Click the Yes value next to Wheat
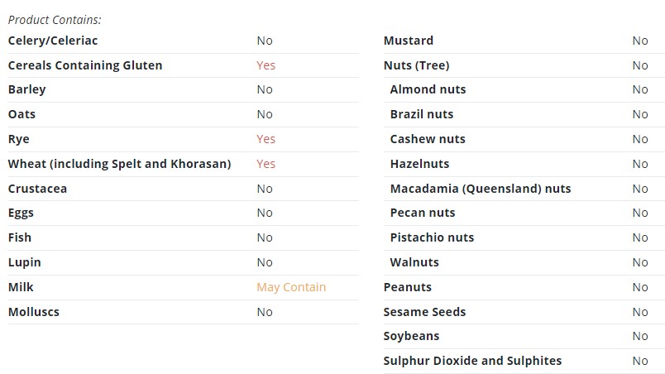Image resolution: width=665 pixels, height=374 pixels. tap(266, 164)
